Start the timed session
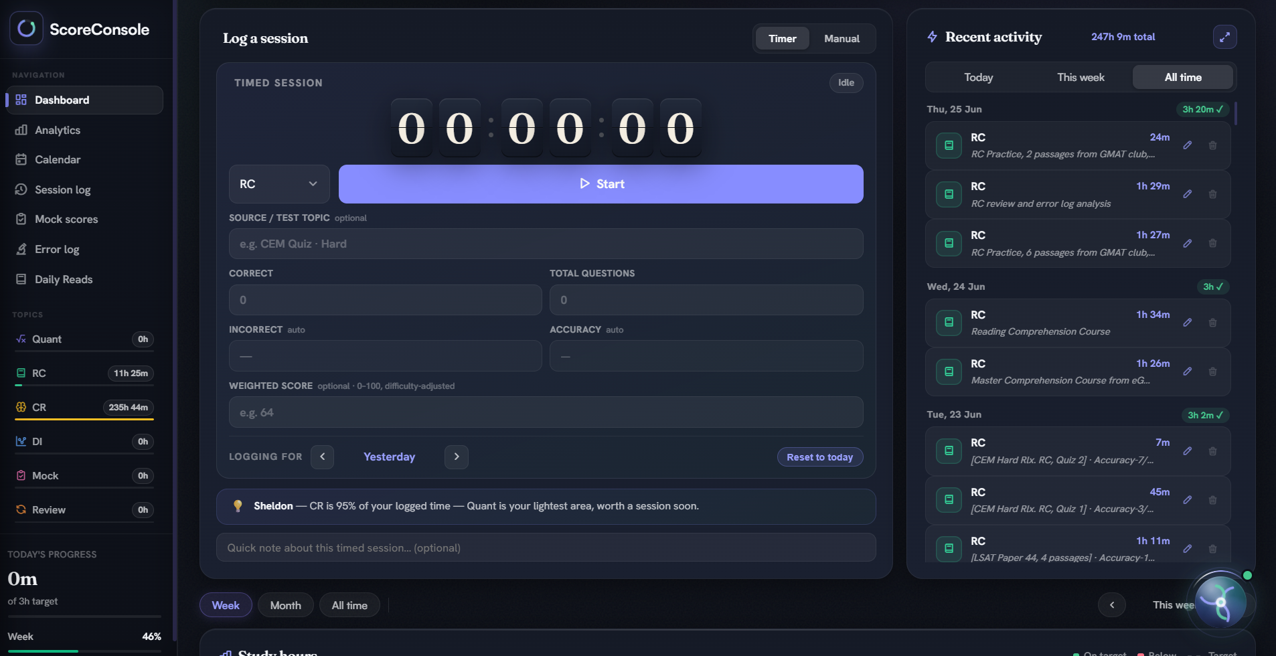 tap(601, 184)
